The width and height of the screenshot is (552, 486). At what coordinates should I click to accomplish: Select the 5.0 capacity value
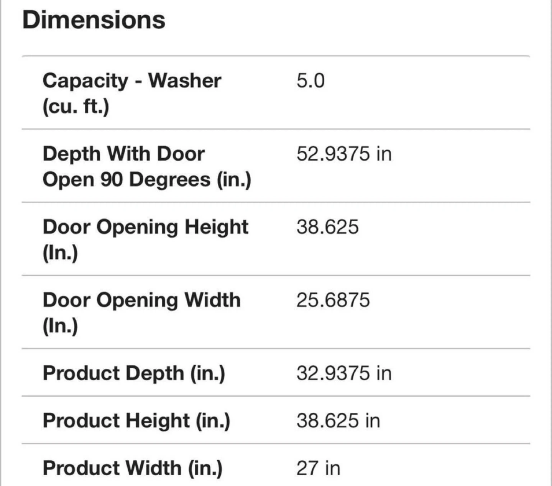310,81
